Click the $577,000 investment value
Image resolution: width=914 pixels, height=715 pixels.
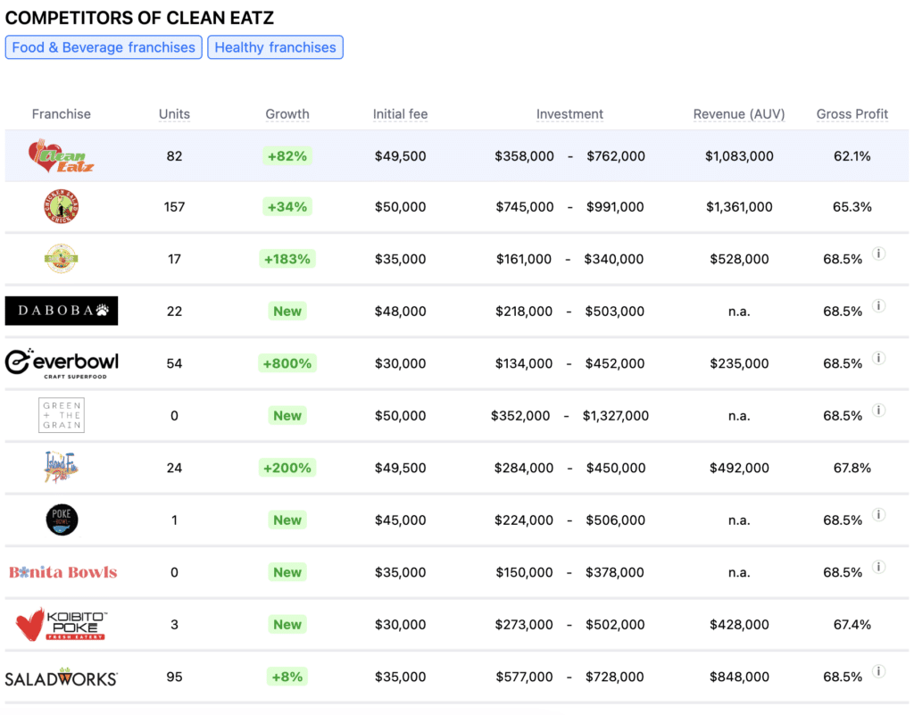click(524, 678)
